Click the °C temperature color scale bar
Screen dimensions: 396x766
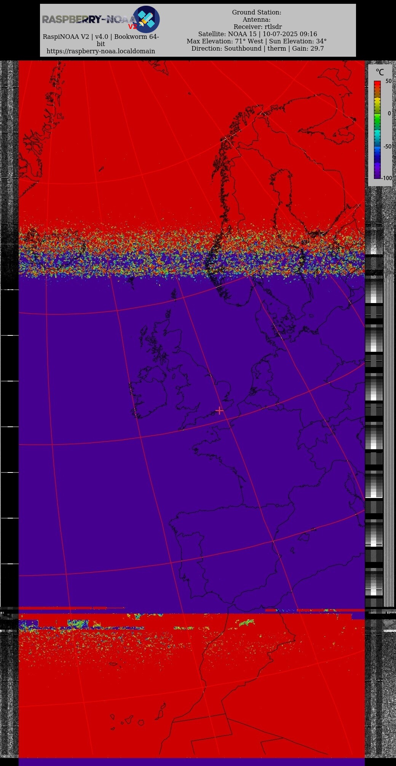coord(377,129)
